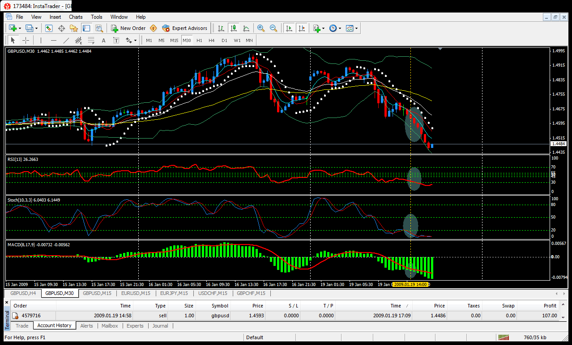Switch to the GBPUSD,H4 chart tab
572x345 pixels.
[22, 293]
